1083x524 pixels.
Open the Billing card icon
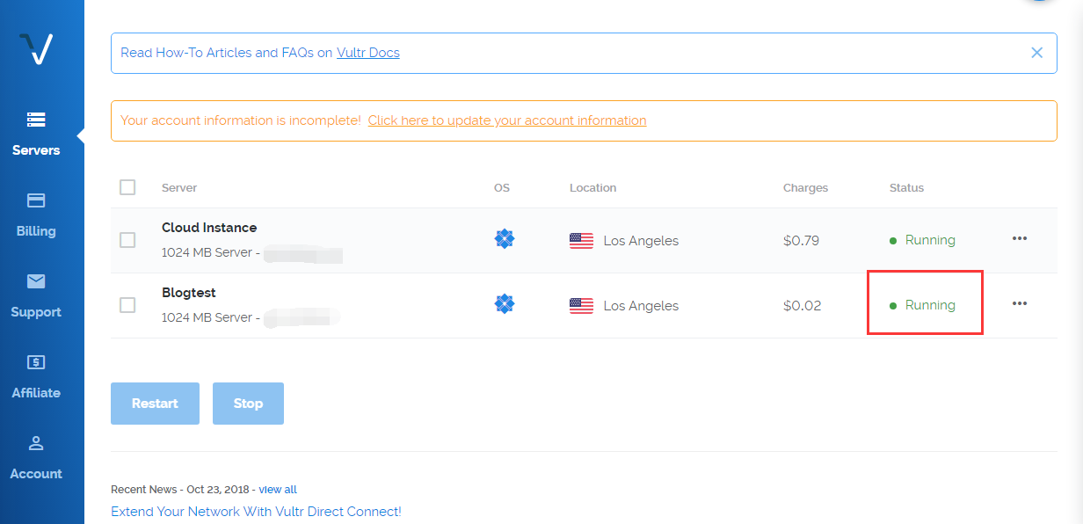click(36, 200)
